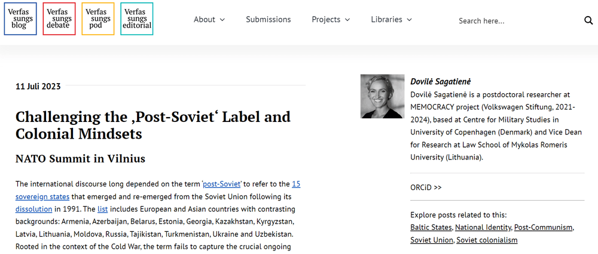598x254 pixels.
Task: Click the search magnifier icon
Action: 588,20
